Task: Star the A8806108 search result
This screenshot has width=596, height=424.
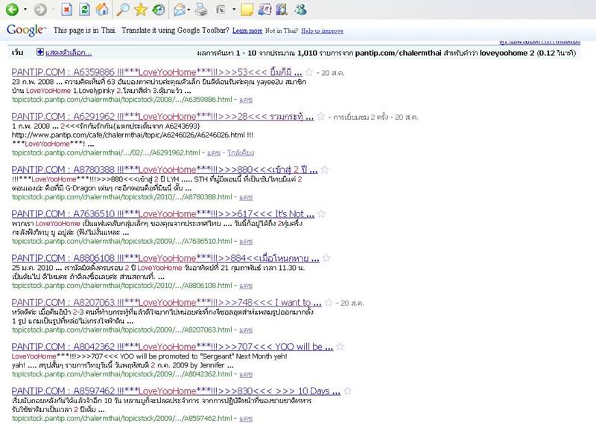Action: pos(326,258)
